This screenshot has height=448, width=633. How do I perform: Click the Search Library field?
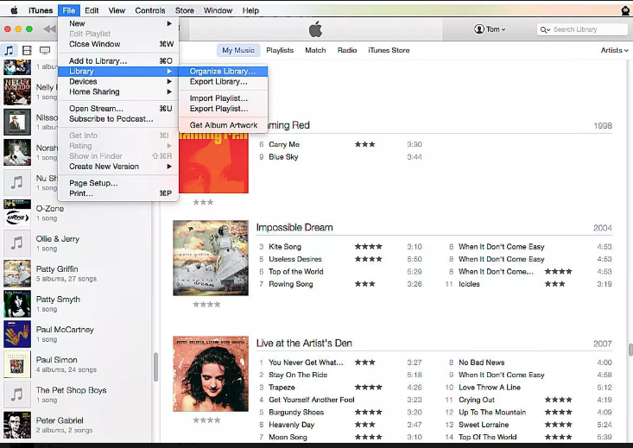[x=582, y=29]
